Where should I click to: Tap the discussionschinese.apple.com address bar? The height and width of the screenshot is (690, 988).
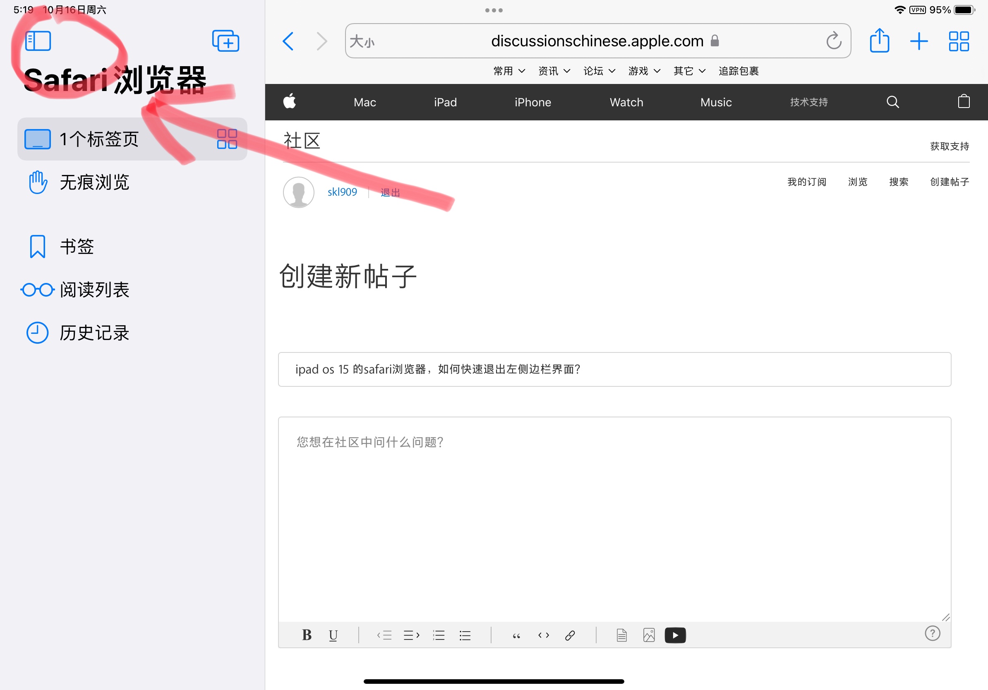click(598, 41)
